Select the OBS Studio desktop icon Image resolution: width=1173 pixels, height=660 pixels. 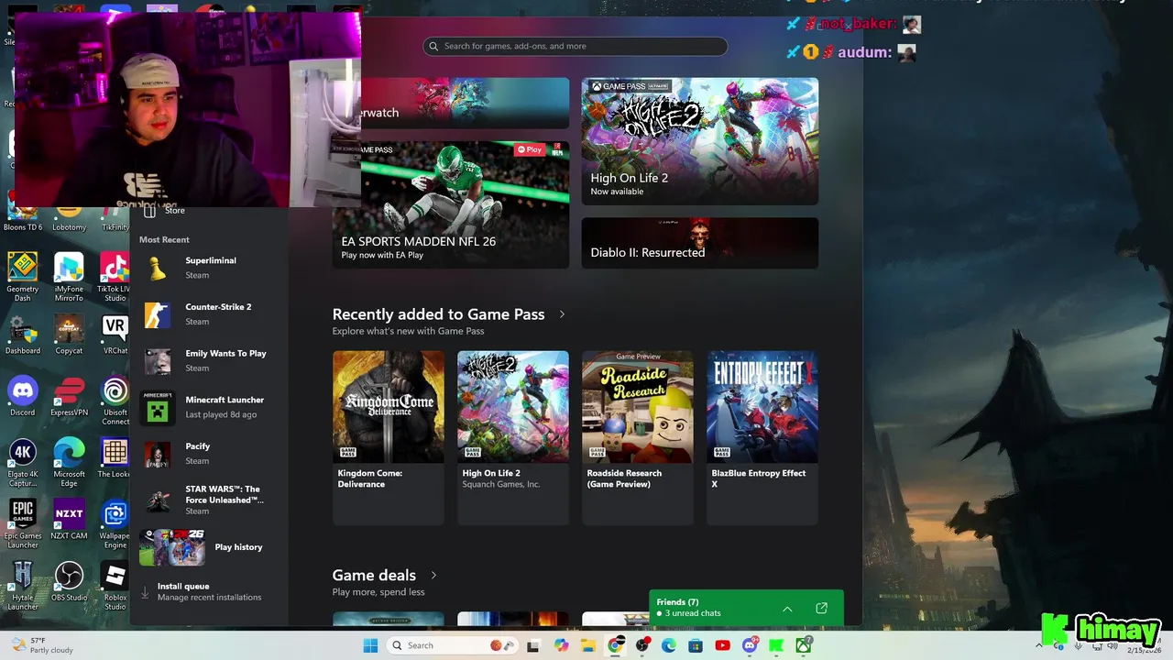(69, 581)
